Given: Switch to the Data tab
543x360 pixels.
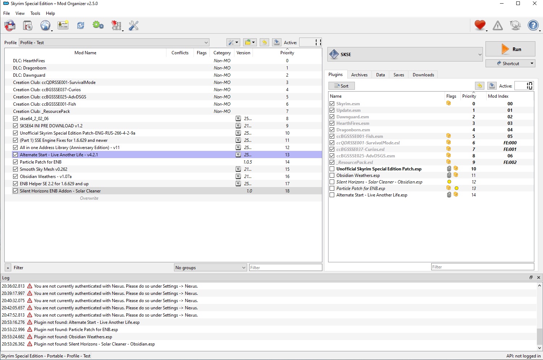Looking at the screenshot, I should click(x=381, y=75).
